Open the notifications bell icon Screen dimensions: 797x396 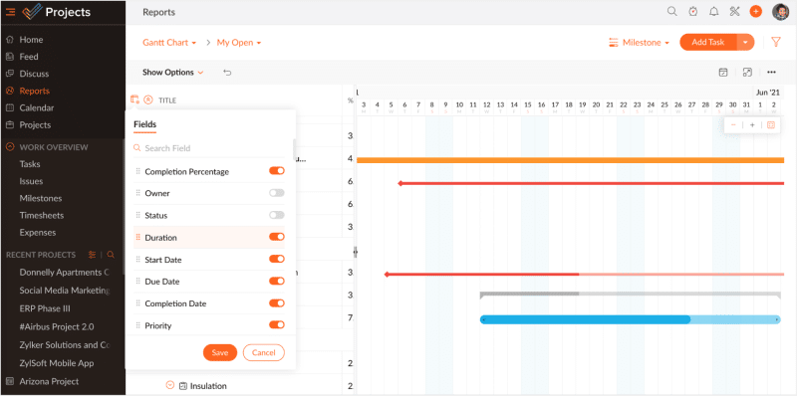(x=713, y=12)
